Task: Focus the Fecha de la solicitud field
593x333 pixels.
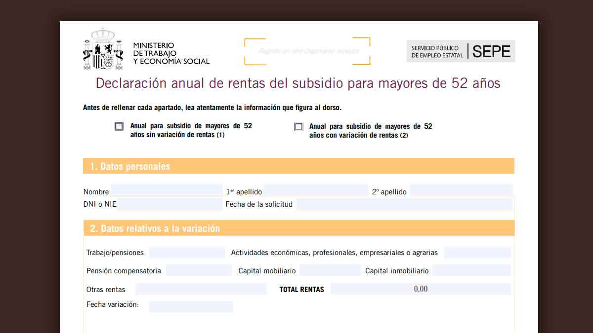Action: (x=404, y=204)
